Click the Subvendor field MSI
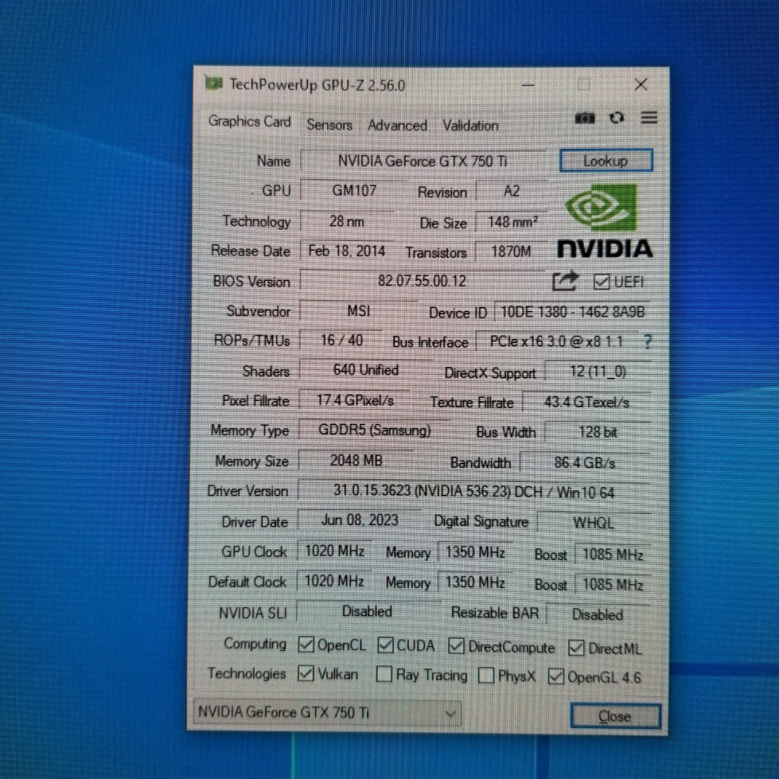This screenshot has height=779, width=779. click(358, 311)
